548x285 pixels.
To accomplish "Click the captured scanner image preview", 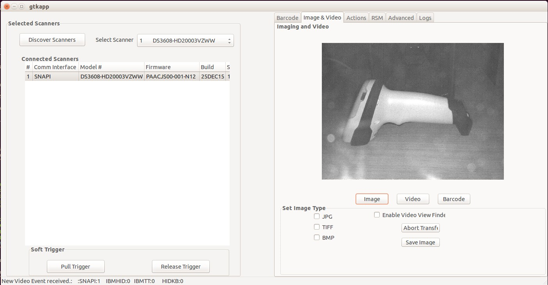I will click(x=412, y=111).
